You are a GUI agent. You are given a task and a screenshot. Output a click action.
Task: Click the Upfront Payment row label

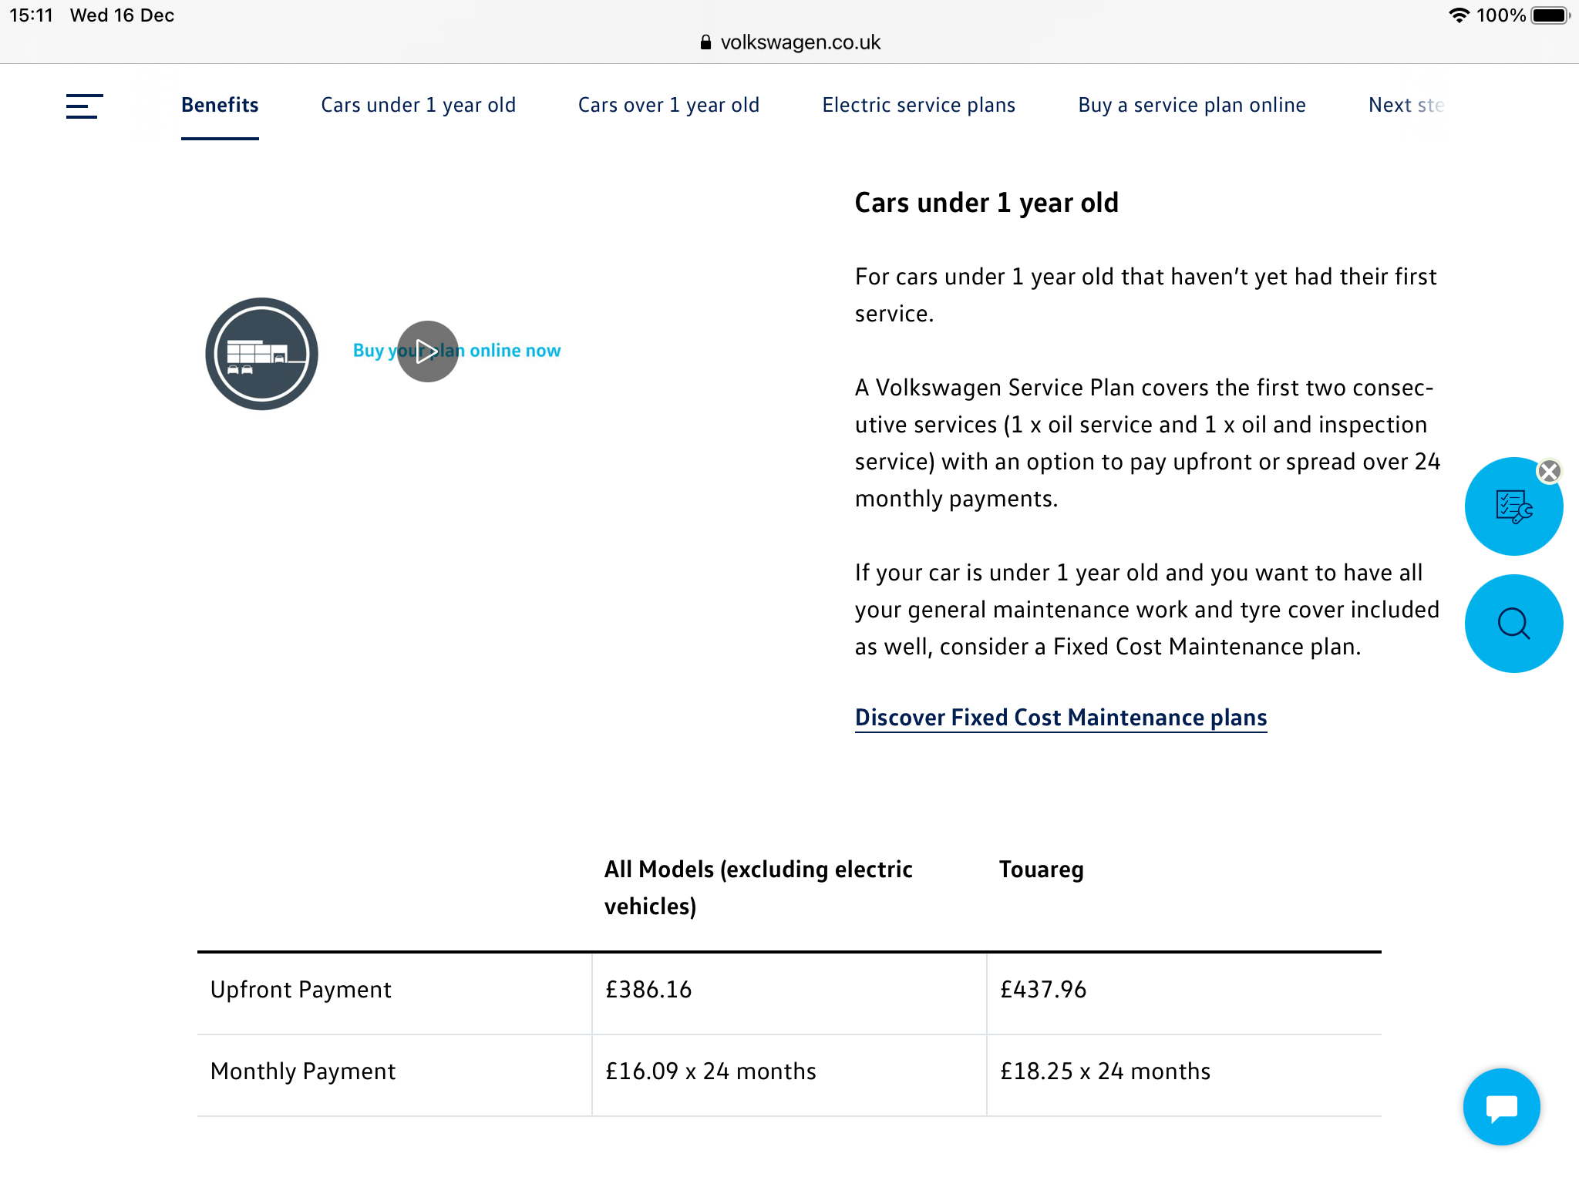point(301,990)
